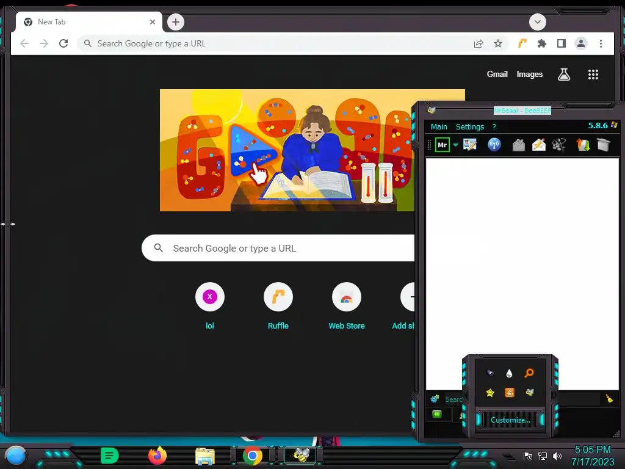This screenshot has width=625, height=469.
Task: Open the user status dropdown arrow next to Mr avatar
Action: [455, 145]
